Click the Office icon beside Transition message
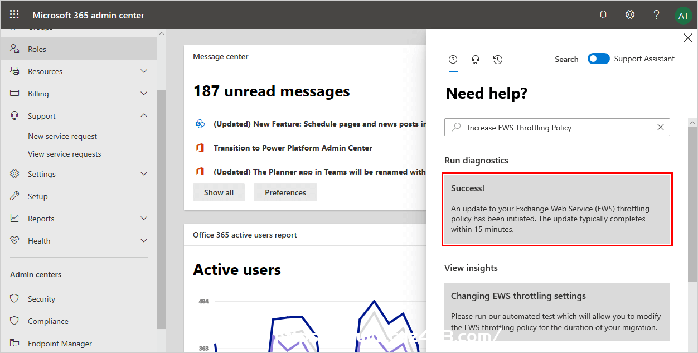698x353 pixels. coord(200,148)
